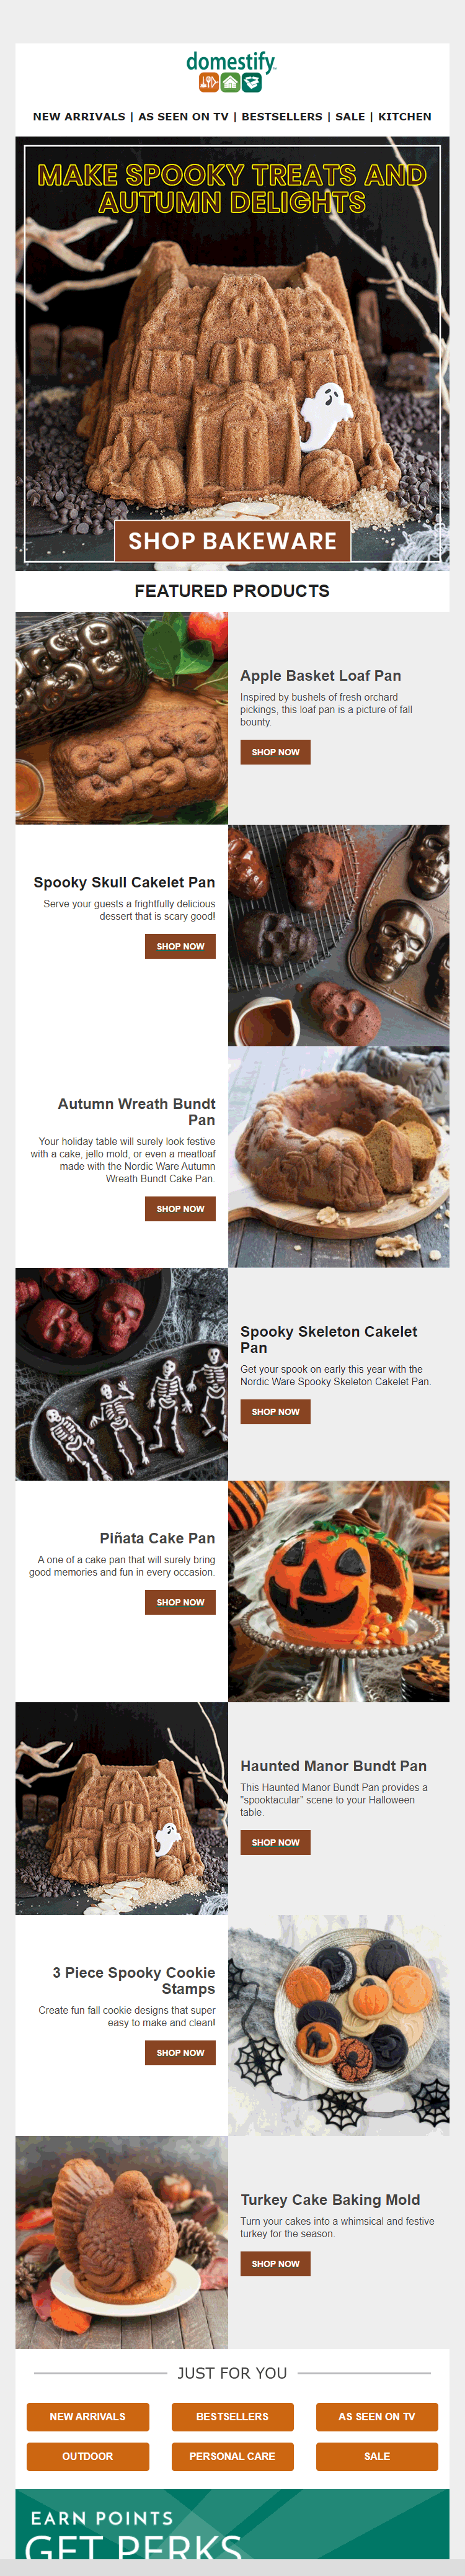
Task: Select the Spooky Skeleton Cakelet Pan title
Action: coord(328,1339)
